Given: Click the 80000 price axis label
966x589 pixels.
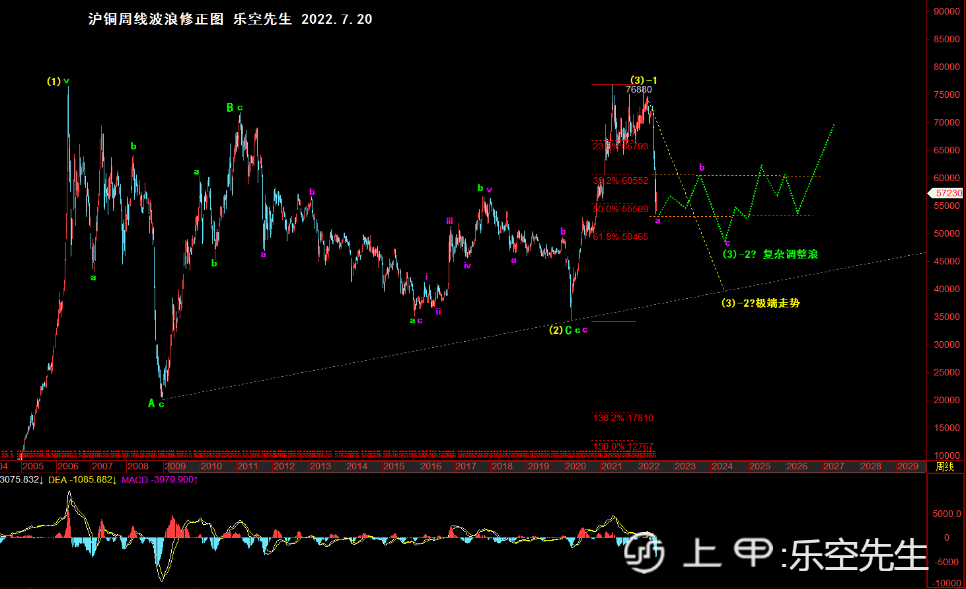Looking at the screenshot, I should [x=947, y=67].
